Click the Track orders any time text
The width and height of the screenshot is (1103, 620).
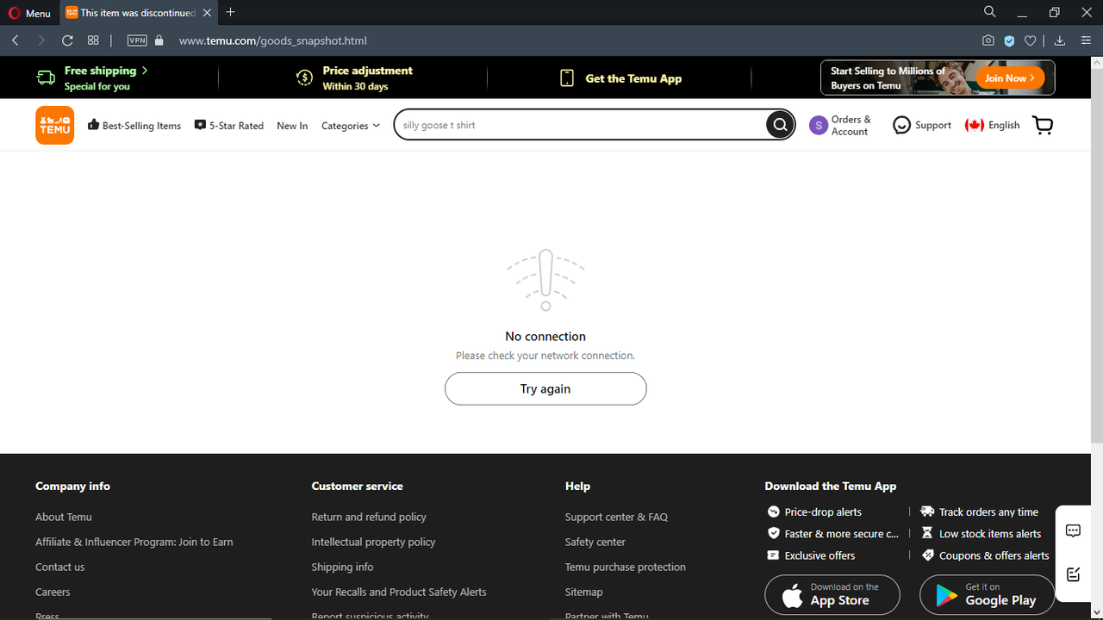(988, 512)
